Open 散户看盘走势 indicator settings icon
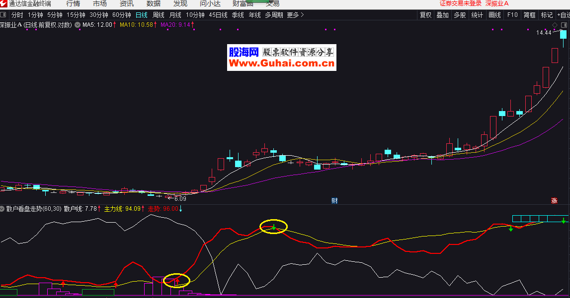This screenshot has width=570, height=298. [x=2, y=209]
